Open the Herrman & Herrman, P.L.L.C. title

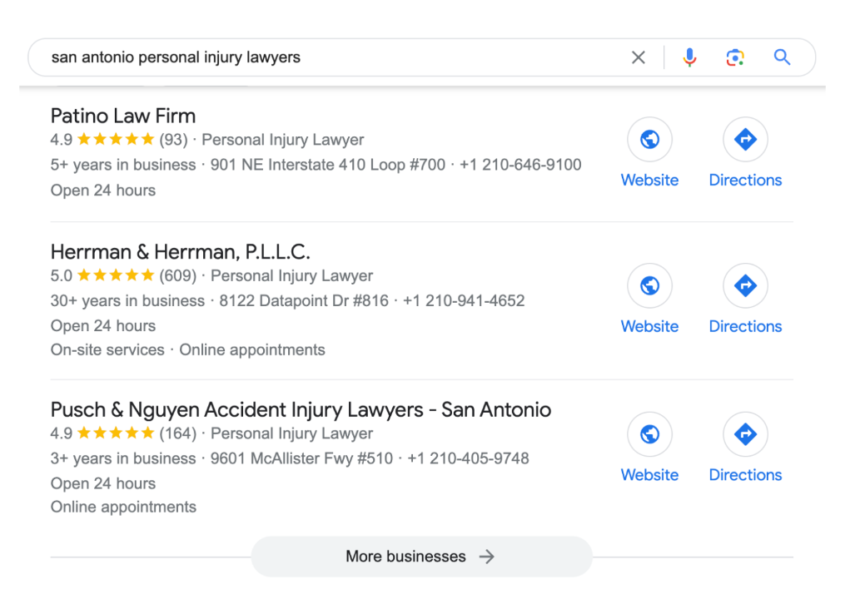[180, 252]
